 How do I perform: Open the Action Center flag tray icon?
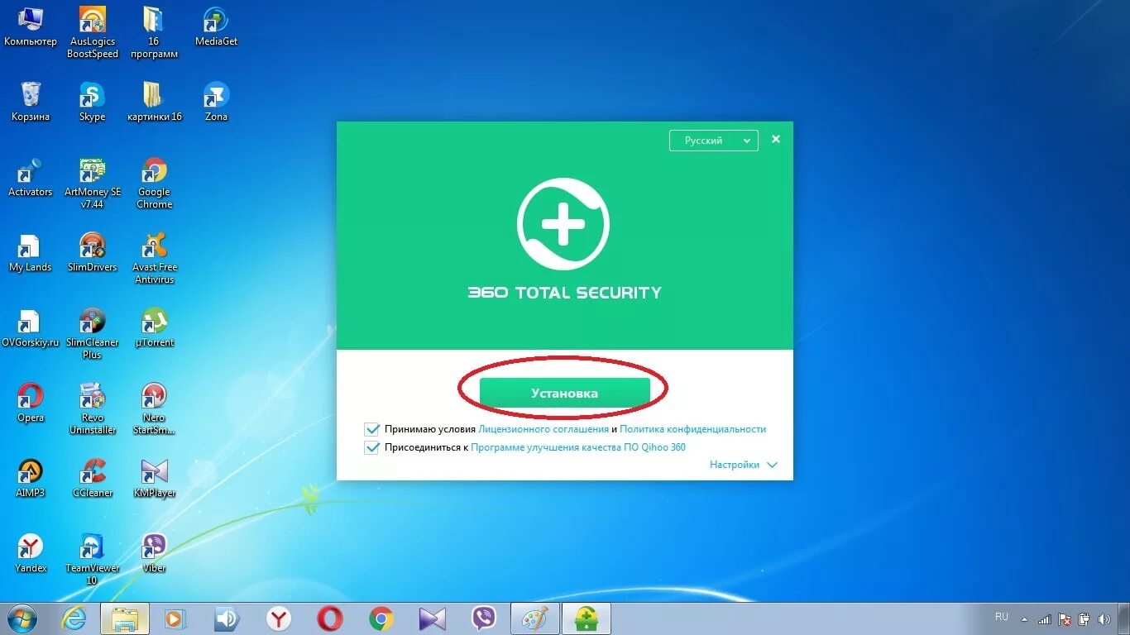pos(1065,618)
